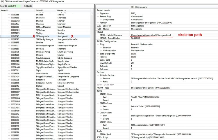Screen dimensions: 218x140
Task: Select the SNAM - Faction row
Action: tap(157, 75)
